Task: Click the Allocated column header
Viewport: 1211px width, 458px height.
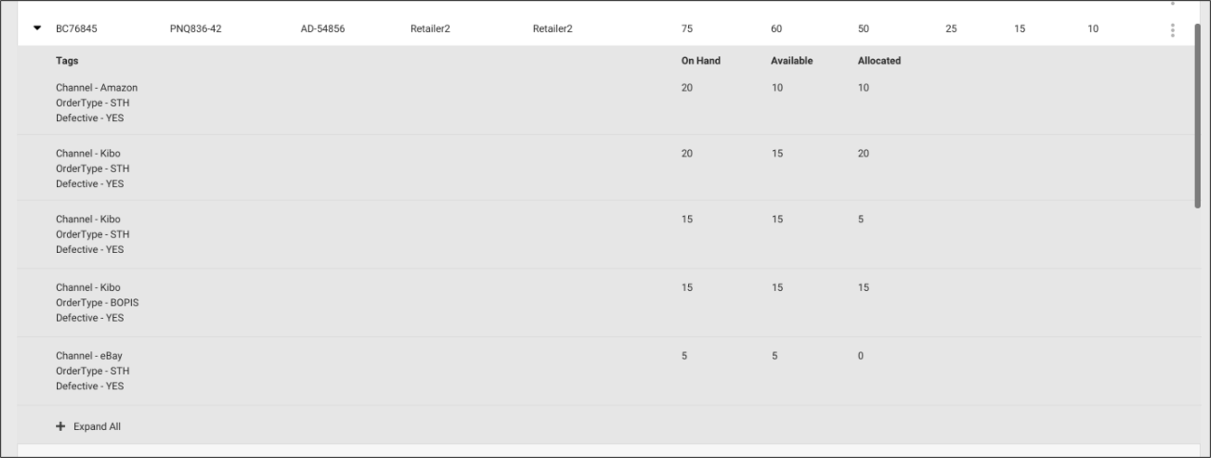Action: tap(878, 60)
